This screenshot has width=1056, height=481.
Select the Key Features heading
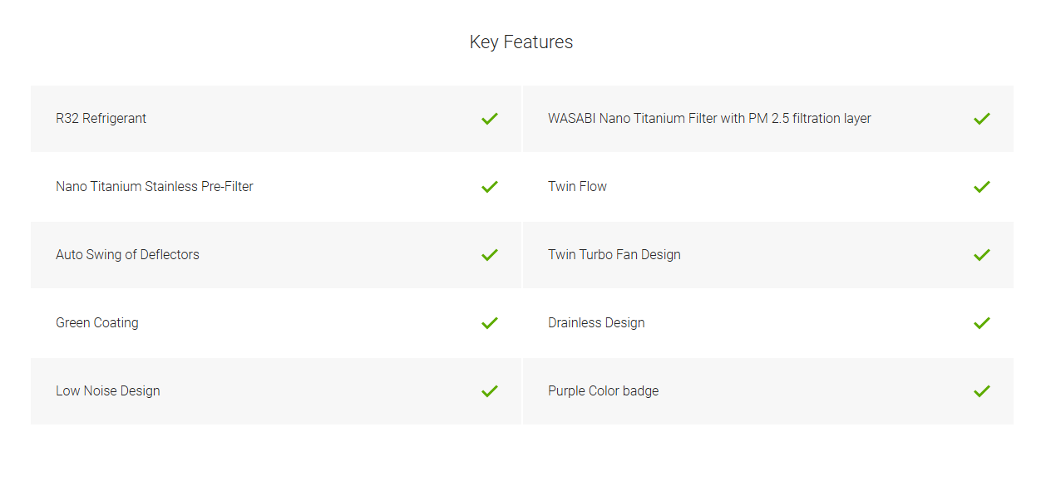[x=521, y=42]
